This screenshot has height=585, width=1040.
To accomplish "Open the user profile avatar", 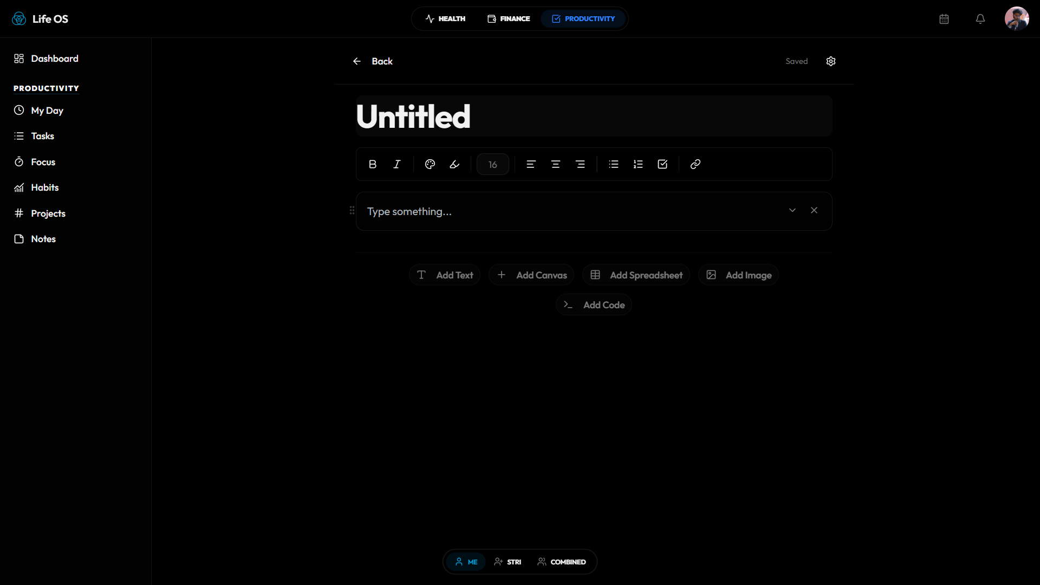I will [1017, 19].
